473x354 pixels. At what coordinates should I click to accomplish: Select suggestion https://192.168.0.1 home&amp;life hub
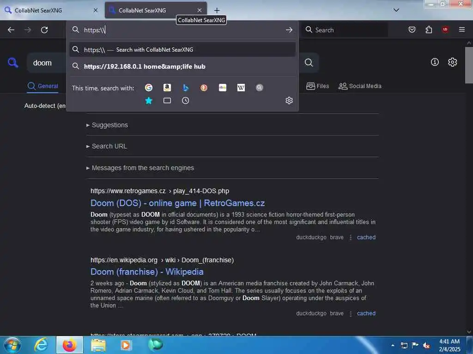pos(182,66)
